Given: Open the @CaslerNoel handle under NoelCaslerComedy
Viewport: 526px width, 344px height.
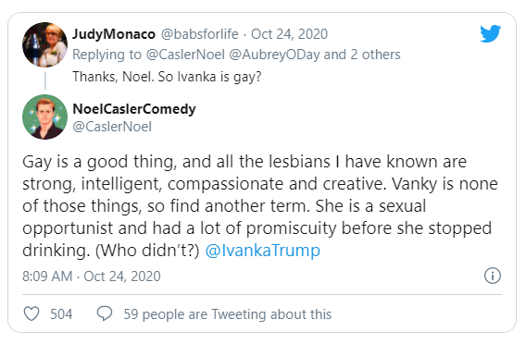Looking at the screenshot, I should coord(112,127).
